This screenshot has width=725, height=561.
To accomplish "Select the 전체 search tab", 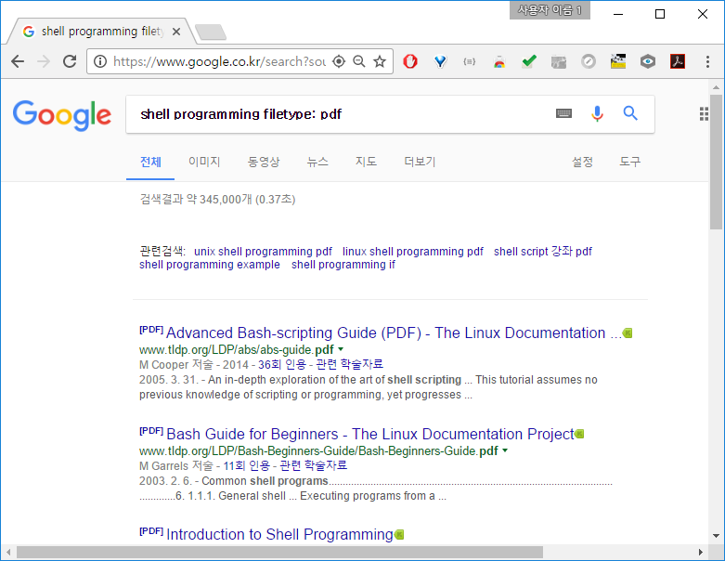I will (150, 162).
